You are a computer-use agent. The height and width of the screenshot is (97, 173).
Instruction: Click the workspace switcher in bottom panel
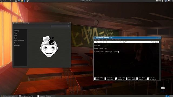pyautogui.click(x=167, y=96)
